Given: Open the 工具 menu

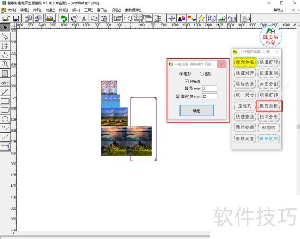Looking at the screenshot, I should click(89, 10).
